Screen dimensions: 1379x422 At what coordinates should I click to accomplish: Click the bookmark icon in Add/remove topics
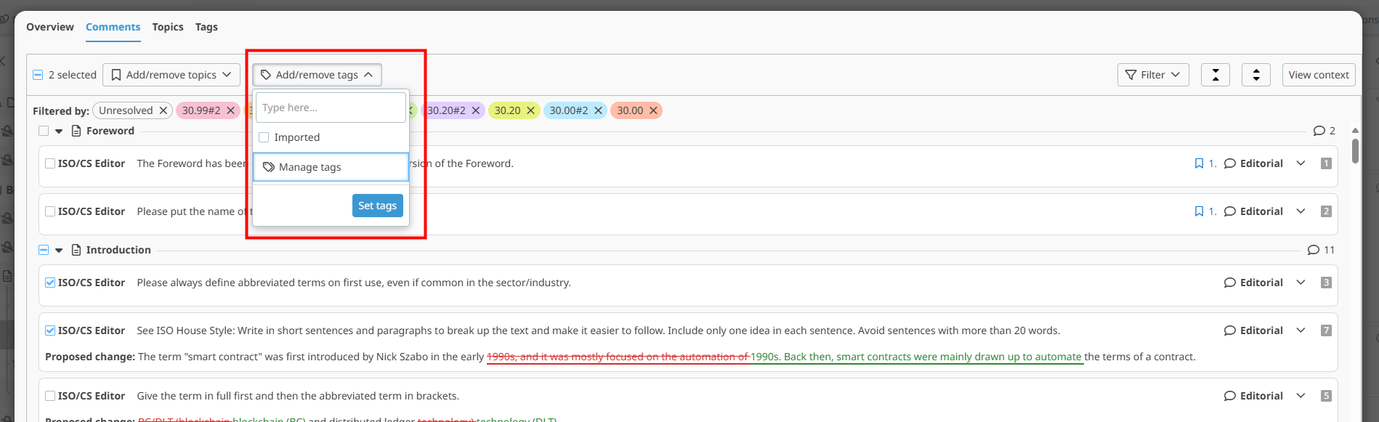coord(116,75)
